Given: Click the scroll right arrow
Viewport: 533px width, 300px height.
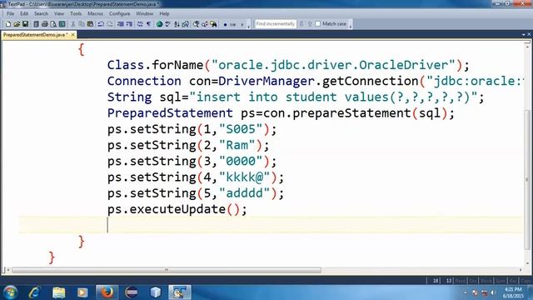Looking at the screenshot, I should [x=521, y=270].
